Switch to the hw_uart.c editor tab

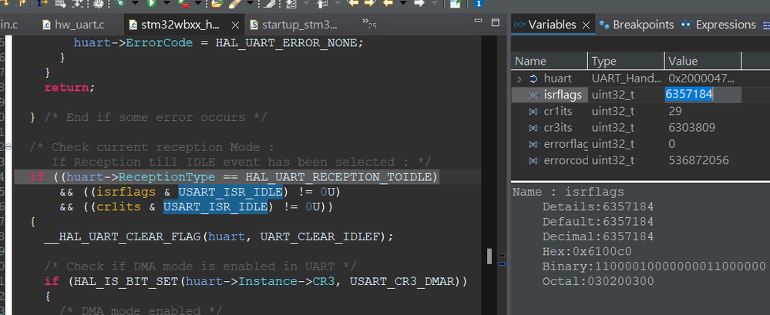(74, 25)
